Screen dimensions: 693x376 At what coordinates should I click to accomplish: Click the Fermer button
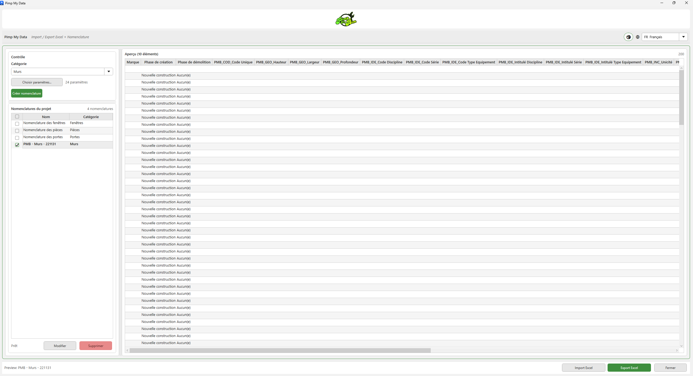(x=670, y=368)
